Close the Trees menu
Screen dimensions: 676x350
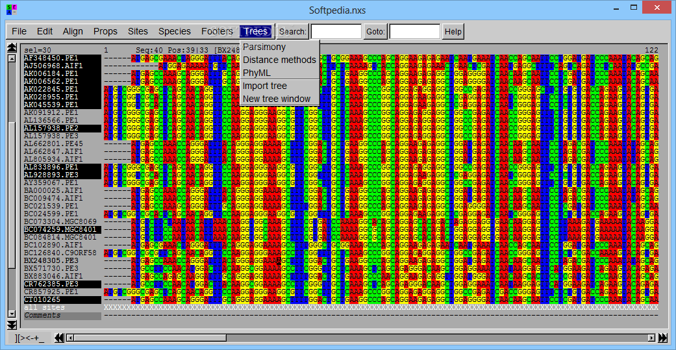click(x=256, y=31)
